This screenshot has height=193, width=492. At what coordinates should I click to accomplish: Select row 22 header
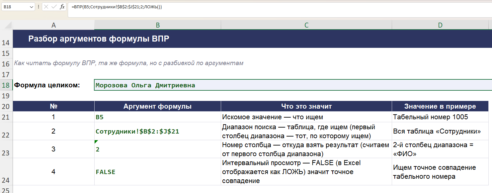(x=6, y=131)
